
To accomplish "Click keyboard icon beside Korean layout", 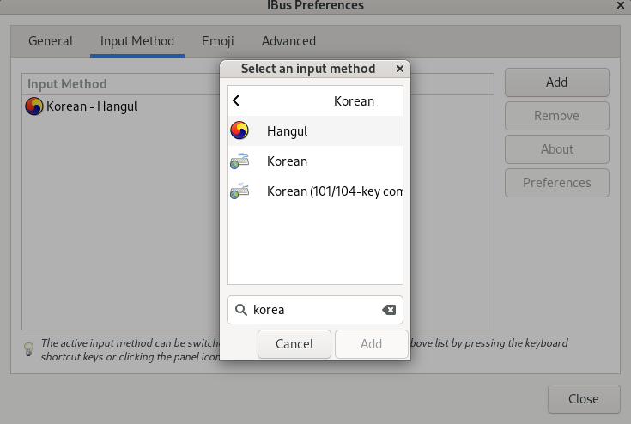I will tap(240, 161).
